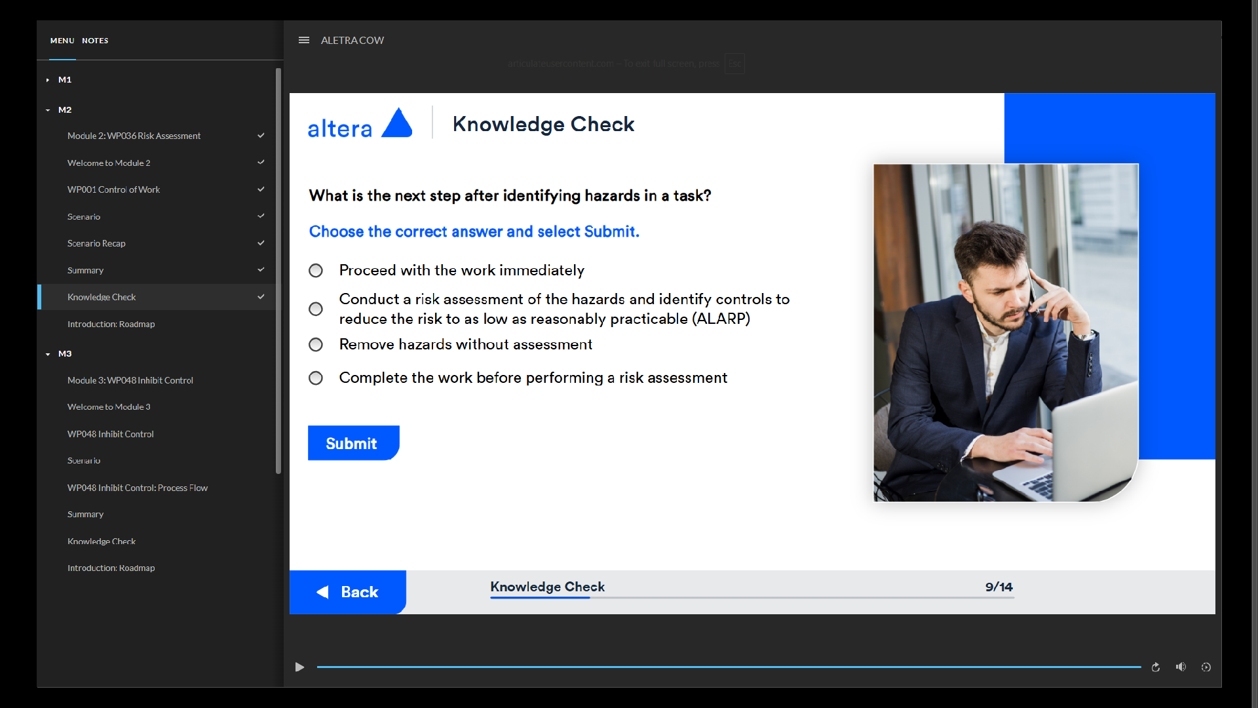Click the hamburger sidebar toggle icon
This screenshot has height=708, width=1258.
(x=303, y=40)
